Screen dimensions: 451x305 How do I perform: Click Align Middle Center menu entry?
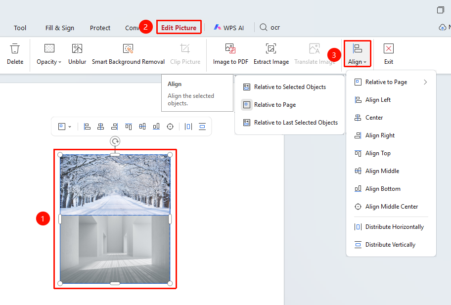pyautogui.click(x=391, y=207)
